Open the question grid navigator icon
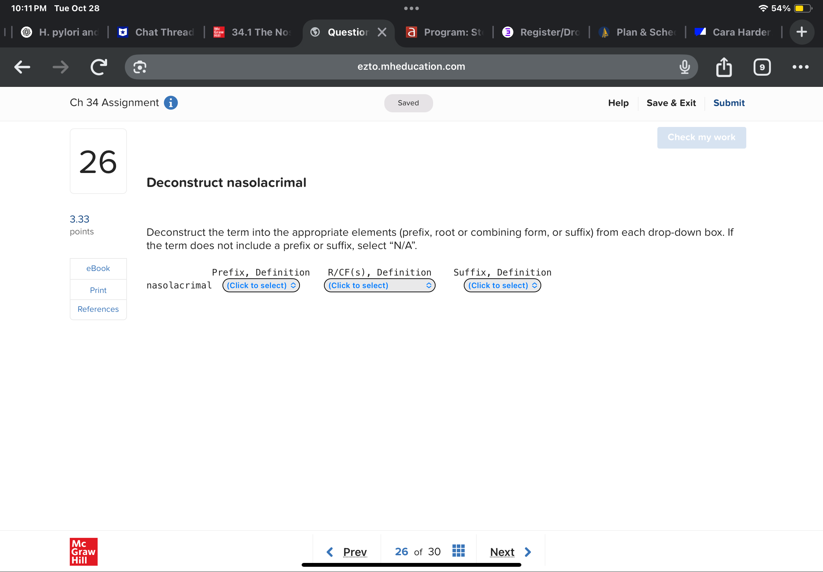Viewport: 823px width, 572px height. 458,551
